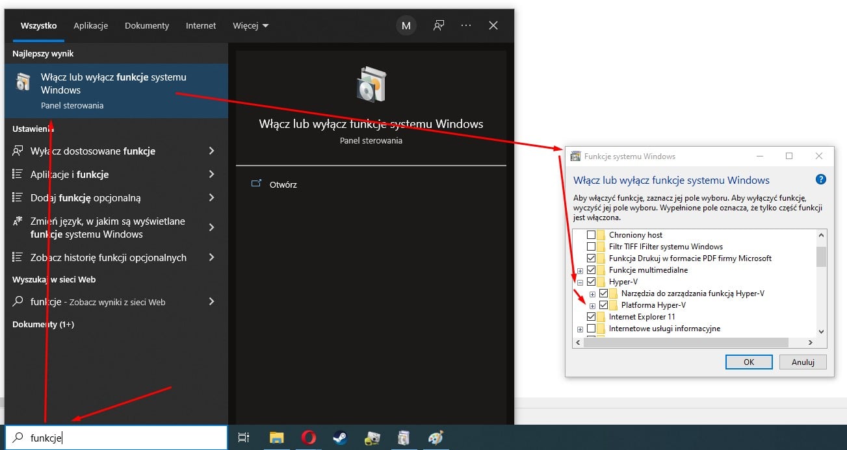Viewport: 847px width, 450px height.
Task: Open Steam from the taskbar
Action: point(340,438)
